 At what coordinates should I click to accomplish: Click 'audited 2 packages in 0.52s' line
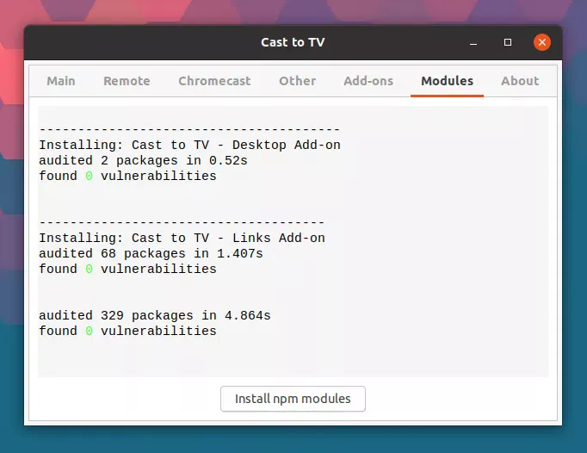tap(144, 161)
